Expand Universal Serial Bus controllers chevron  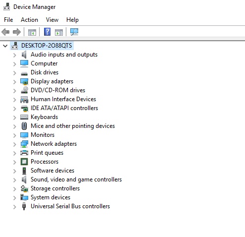tap(15, 207)
